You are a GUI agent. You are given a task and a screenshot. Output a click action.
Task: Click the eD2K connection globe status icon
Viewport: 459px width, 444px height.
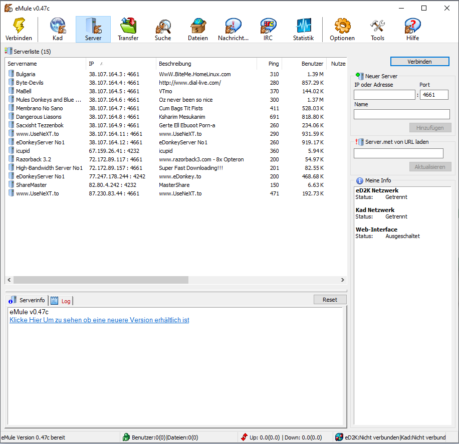point(339,437)
